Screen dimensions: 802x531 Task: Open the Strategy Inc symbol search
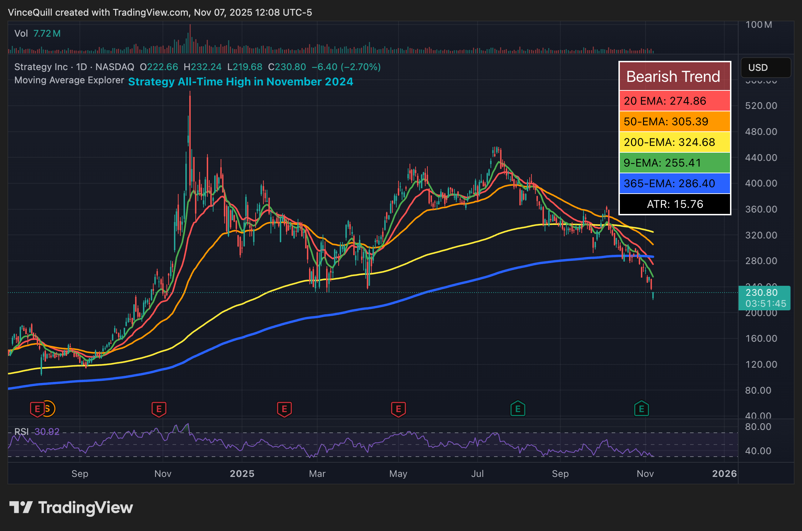tap(41, 67)
